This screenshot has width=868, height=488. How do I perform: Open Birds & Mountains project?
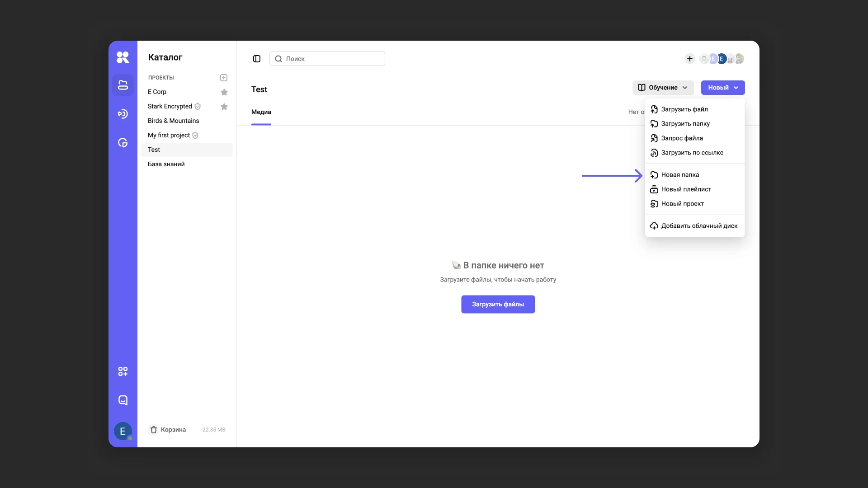pos(173,121)
